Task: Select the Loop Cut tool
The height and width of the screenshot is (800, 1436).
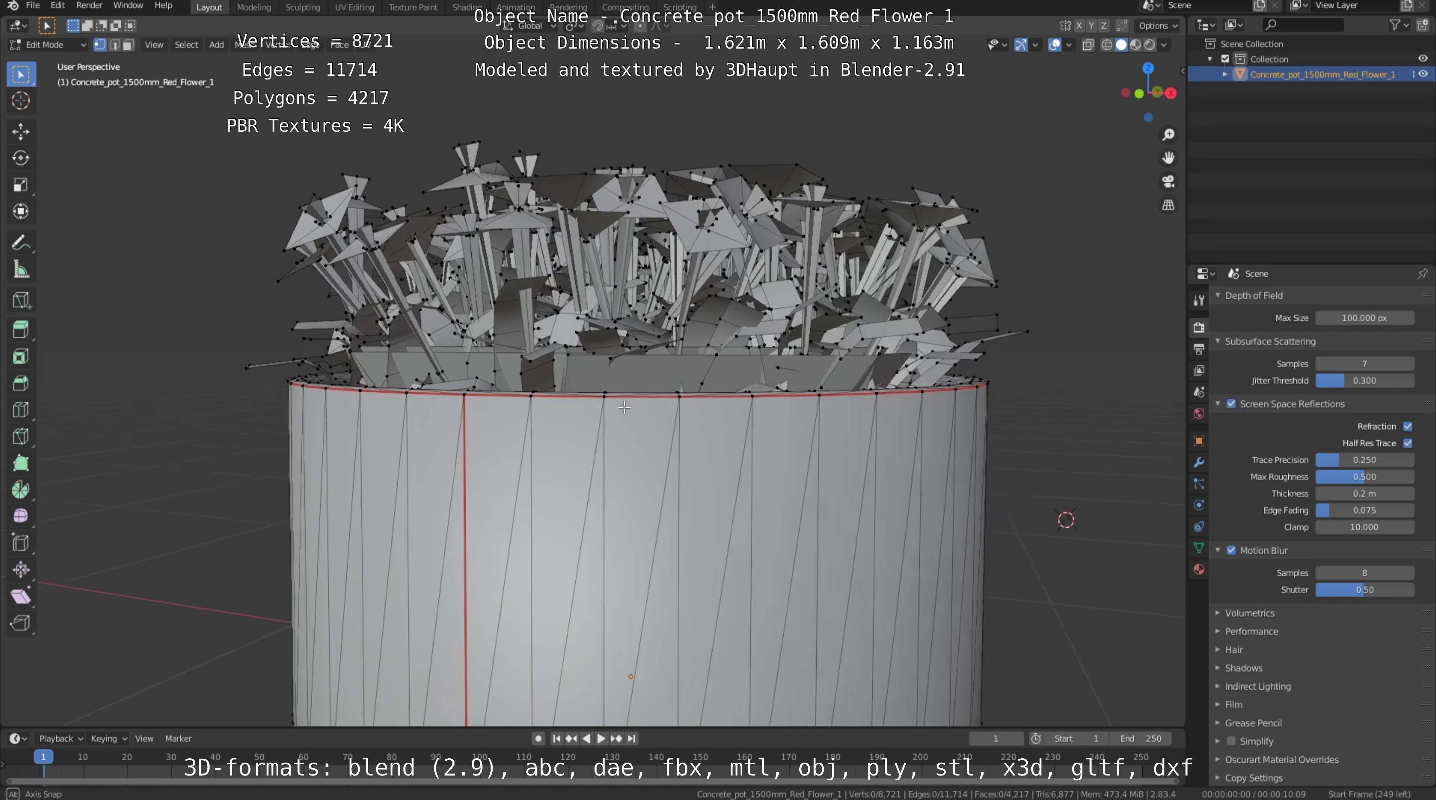Action: pyautogui.click(x=21, y=410)
